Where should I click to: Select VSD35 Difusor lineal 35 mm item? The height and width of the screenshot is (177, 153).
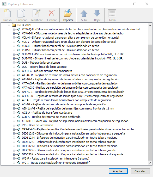pyautogui.click(x=60, y=46)
